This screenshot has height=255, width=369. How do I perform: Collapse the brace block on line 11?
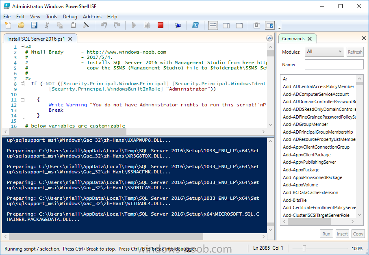coord(23,100)
